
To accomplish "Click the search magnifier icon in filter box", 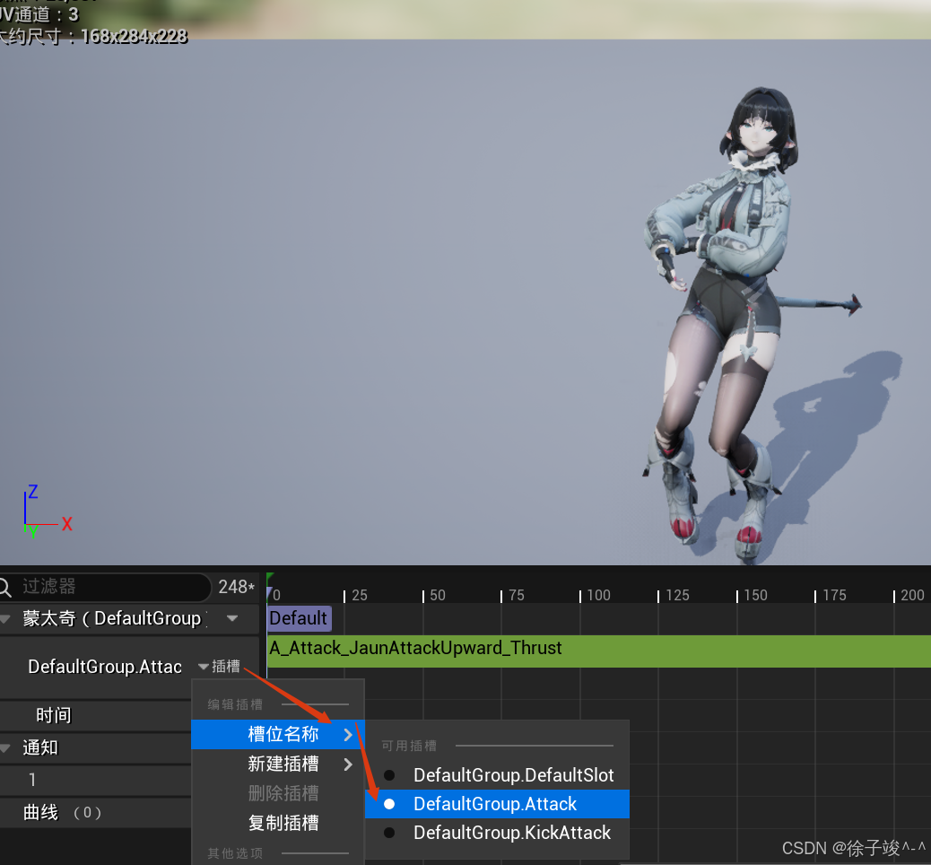I will pos(4,587).
